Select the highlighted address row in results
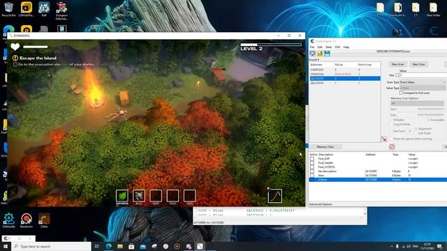 click(344, 79)
